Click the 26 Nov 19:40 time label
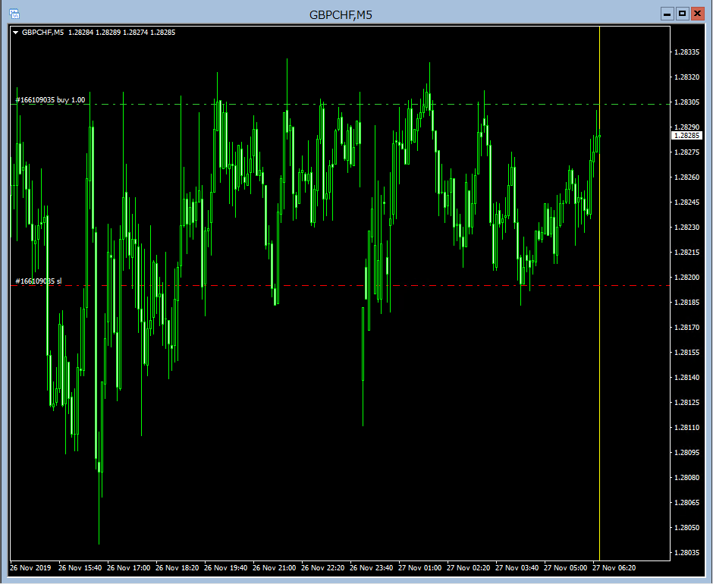The width and height of the screenshot is (713, 584). (225, 567)
